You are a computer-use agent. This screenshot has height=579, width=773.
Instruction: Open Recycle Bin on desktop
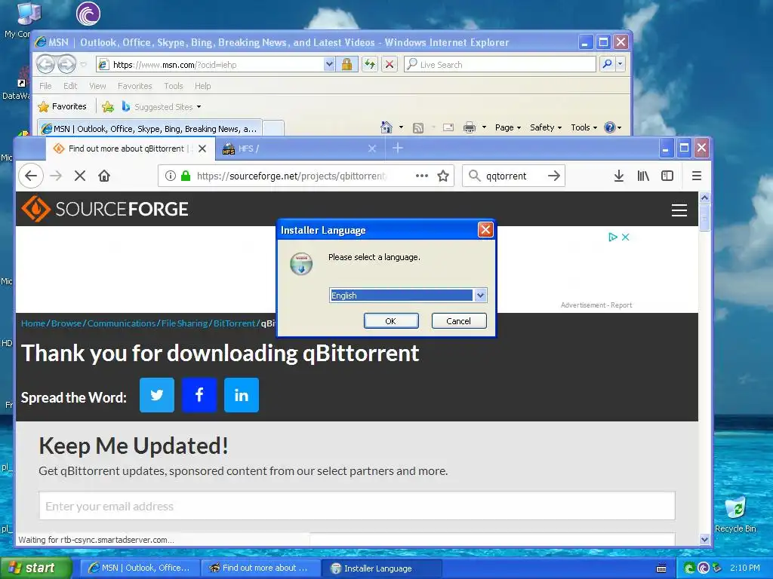pos(735,515)
